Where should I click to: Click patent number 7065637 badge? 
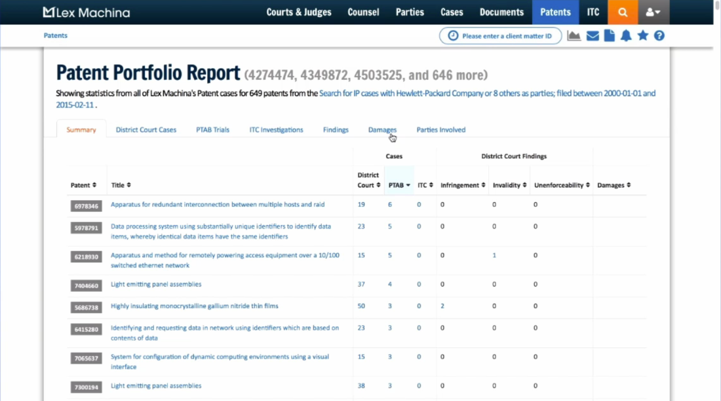[86, 358]
